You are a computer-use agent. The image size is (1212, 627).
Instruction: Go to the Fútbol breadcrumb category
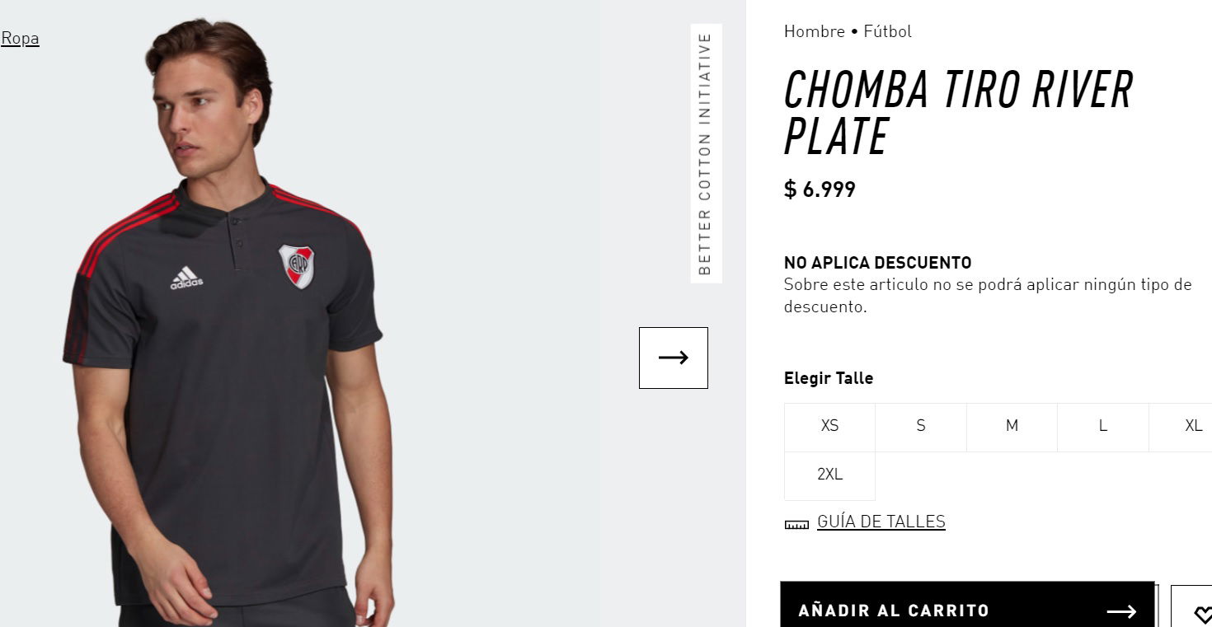pos(887,31)
